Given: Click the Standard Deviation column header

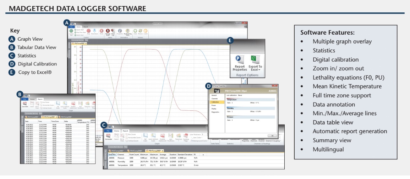Looking at the screenshot, I should 185,155.
